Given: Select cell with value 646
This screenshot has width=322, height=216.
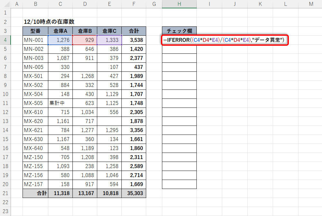Looking at the screenshot, I should (x=85, y=49).
